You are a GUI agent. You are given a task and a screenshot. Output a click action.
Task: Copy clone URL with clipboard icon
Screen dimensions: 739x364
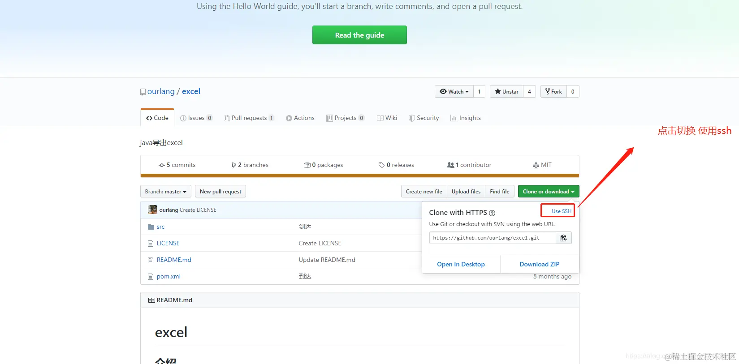tap(564, 238)
